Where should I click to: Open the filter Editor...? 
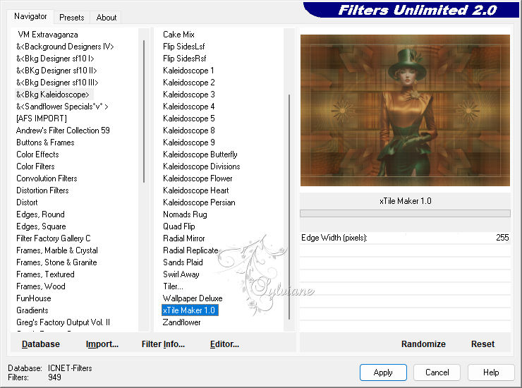(224, 344)
